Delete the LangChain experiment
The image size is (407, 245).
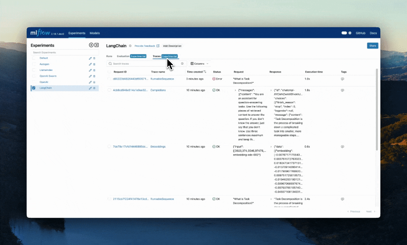94,88
